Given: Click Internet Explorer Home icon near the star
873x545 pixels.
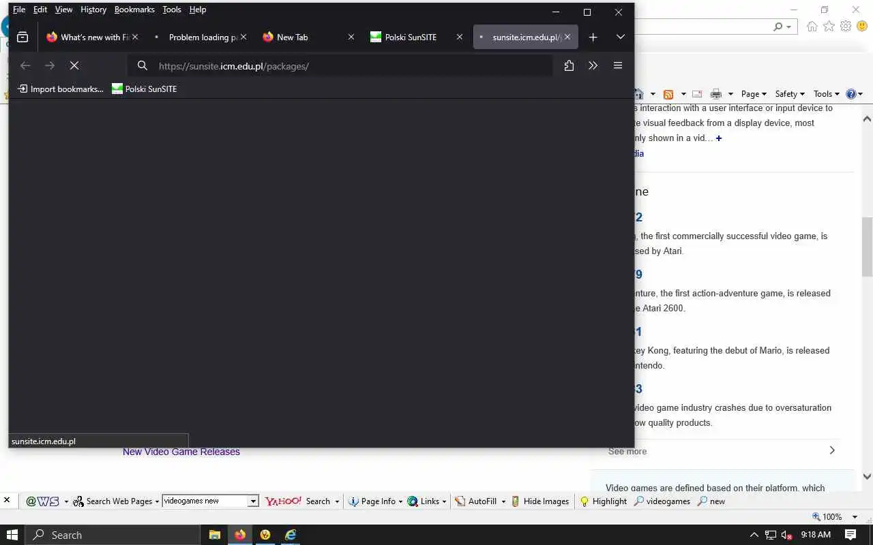Looking at the screenshot, I should [812, 26].
